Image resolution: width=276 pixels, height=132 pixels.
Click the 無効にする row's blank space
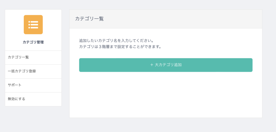[44, 99]
